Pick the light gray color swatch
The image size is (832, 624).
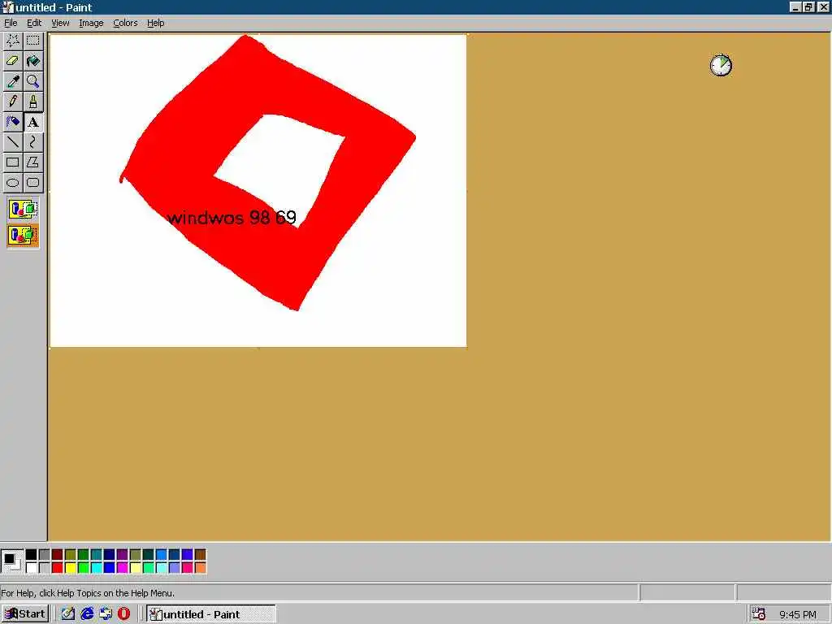tap(44, 568)
